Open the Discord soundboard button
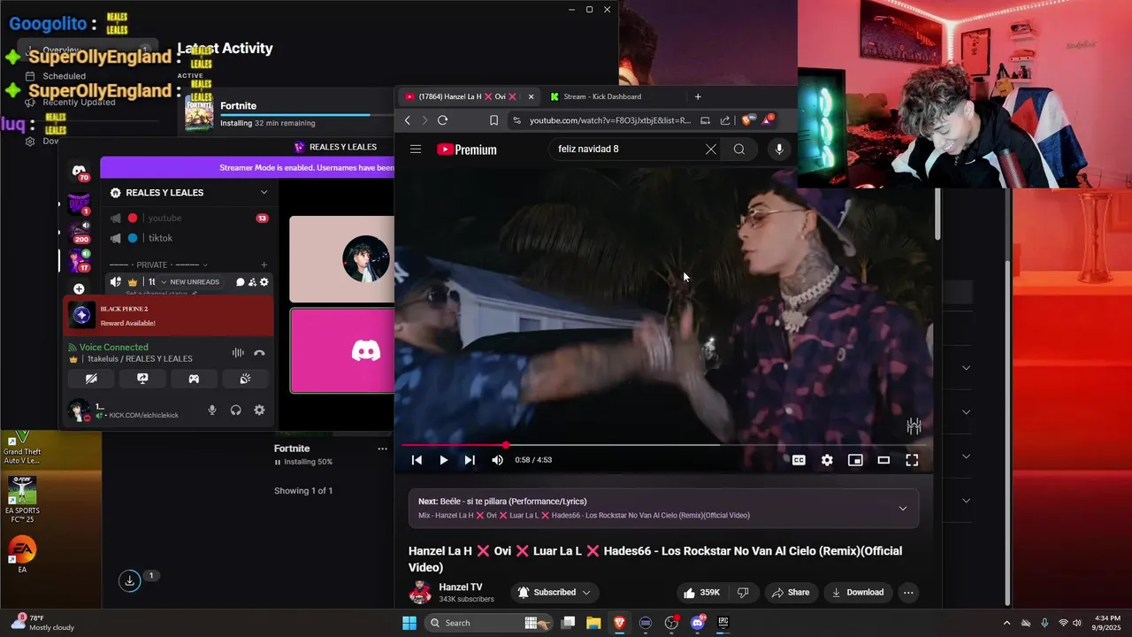 point(245,379)
